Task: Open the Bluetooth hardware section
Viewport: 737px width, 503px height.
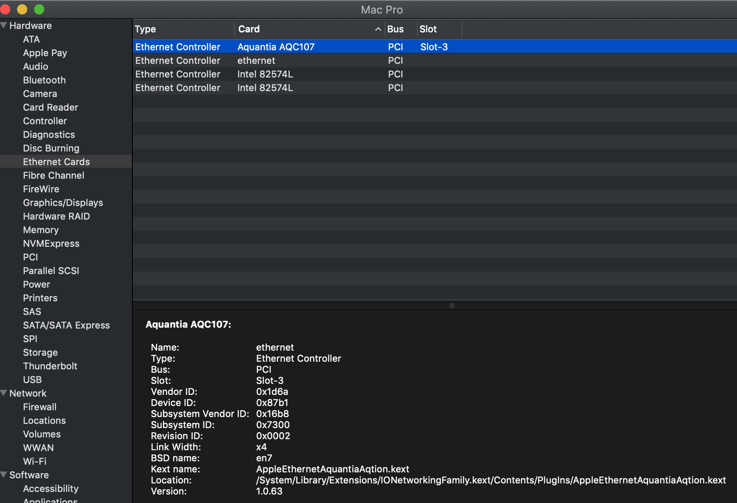Action: tap(45, 80)
